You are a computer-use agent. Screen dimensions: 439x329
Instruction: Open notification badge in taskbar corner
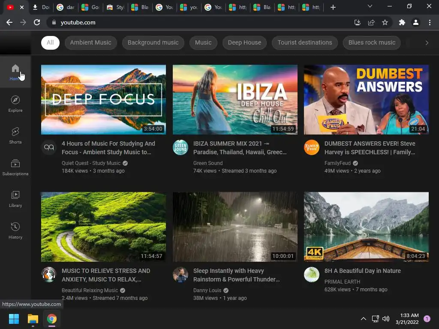(x=427, y=318)
